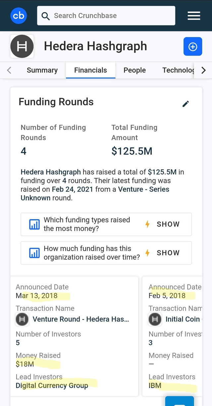Image resolution: width=212 pixels, height=406 pixels.
Task: Click the pencil edit icon in Funding Rounds
Action: point(186,104)
